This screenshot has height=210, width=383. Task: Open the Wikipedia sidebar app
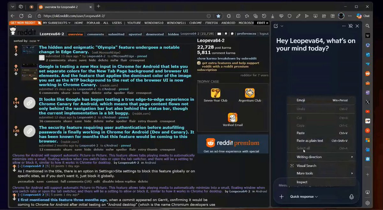pos(368,35)
